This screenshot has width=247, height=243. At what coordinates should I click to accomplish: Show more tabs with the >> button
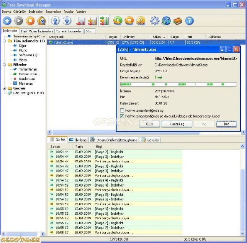point(90,31)
